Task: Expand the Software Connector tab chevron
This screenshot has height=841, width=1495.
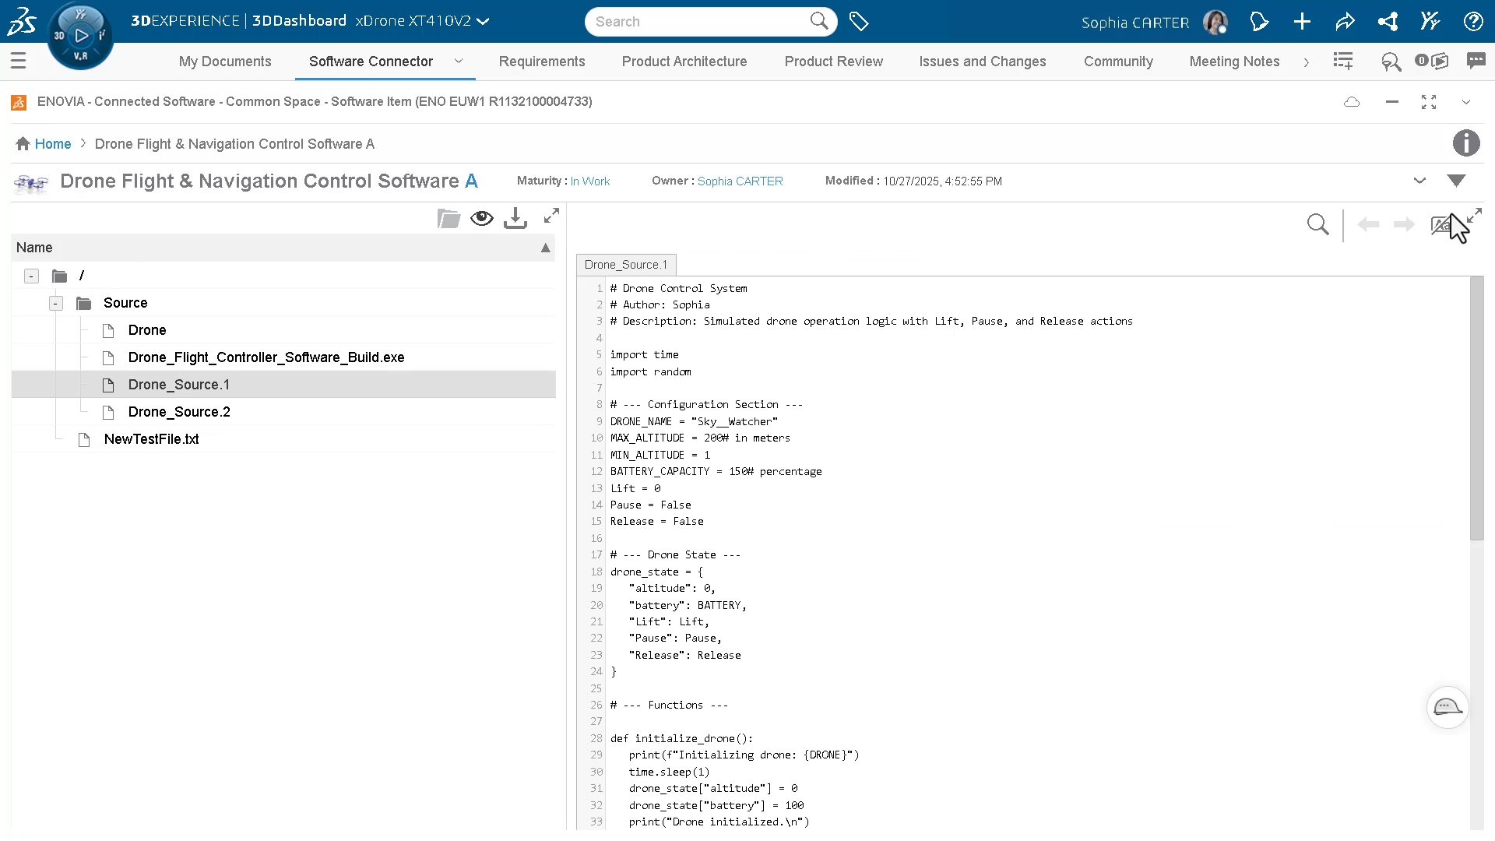Action: (459, 62)
